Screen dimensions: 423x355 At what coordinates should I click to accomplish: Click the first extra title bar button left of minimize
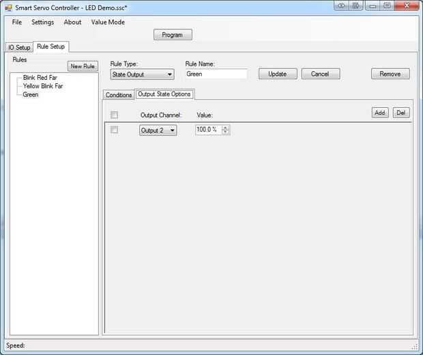coord(341,5)
